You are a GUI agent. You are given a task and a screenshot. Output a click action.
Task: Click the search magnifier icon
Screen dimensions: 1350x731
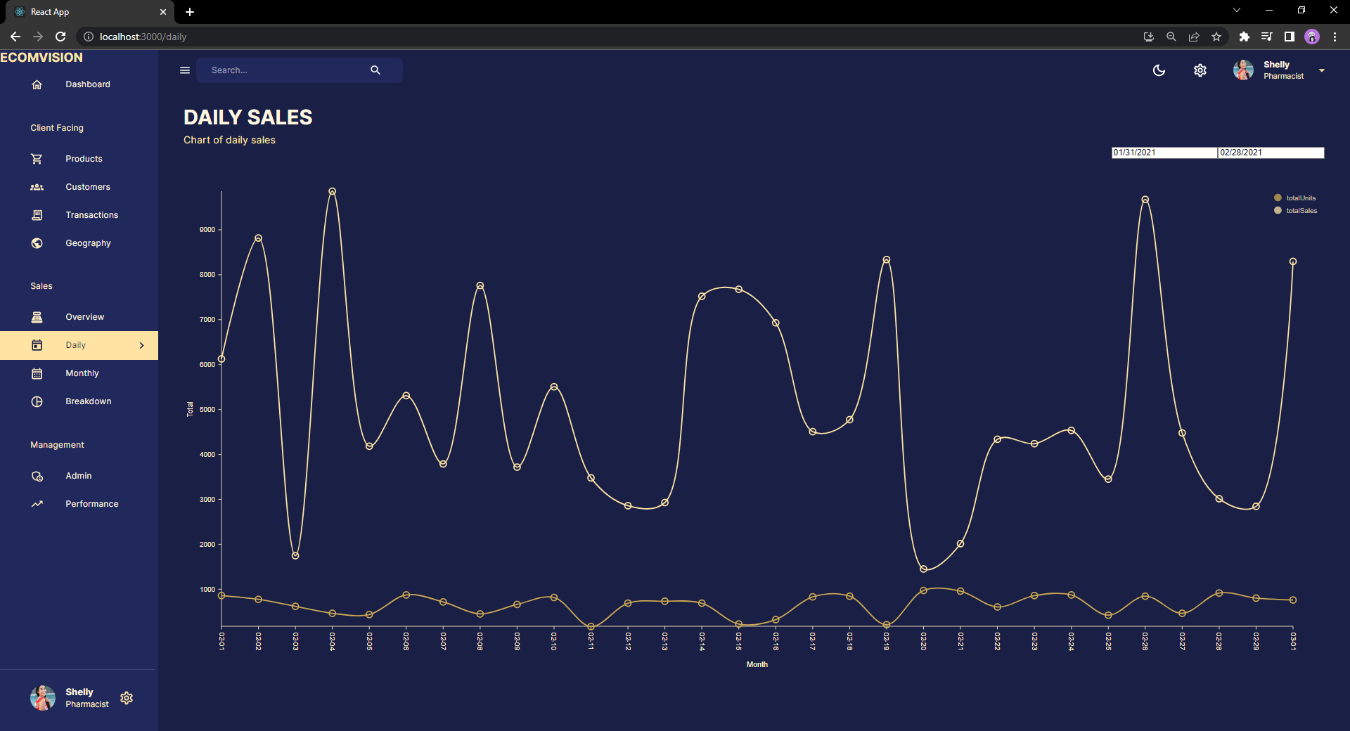(375, 70)
